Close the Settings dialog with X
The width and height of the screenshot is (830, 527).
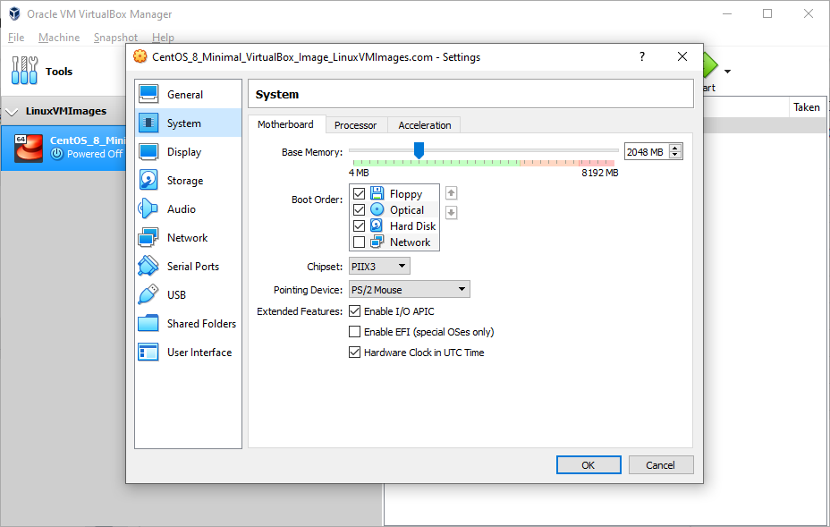pos(682,56)
